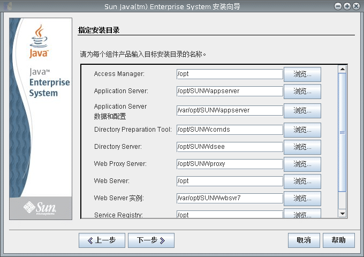Image resolution: width=364 pixels, height=257 pixels.
Task: Proceed with the 下一步 button
Action: 151,240
